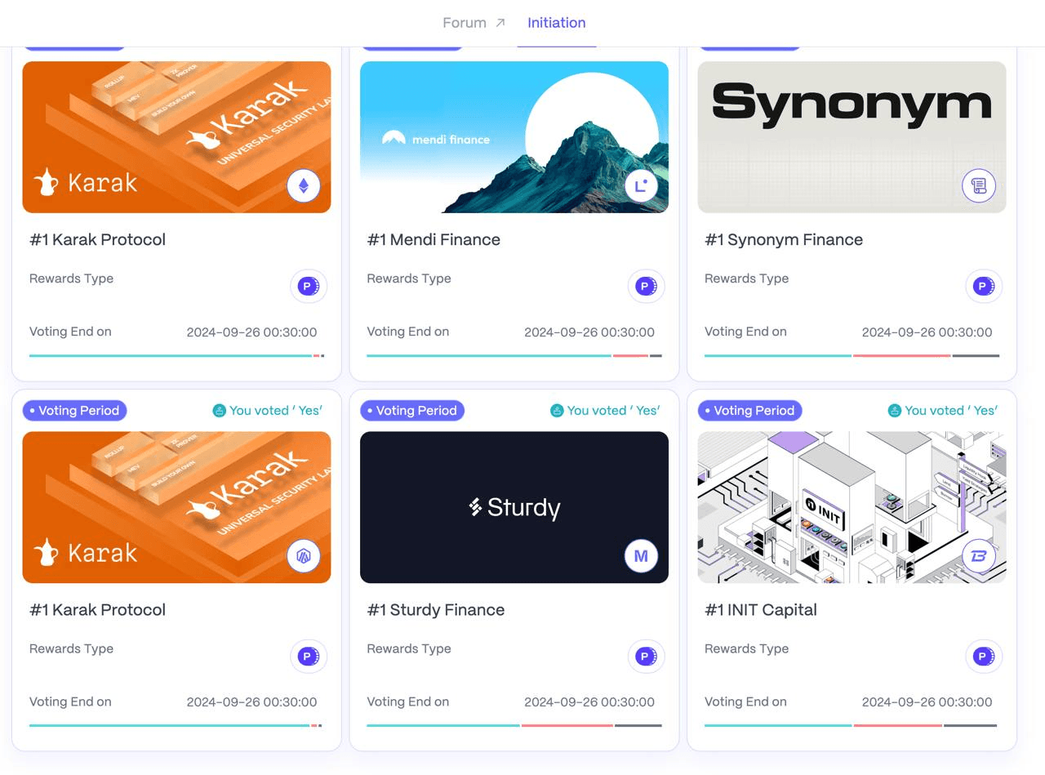Viewport: 1045px width, 775px height.
Task: Open #1 Karak Protocol title under Arbitrum banner
Action: [97, 610]
